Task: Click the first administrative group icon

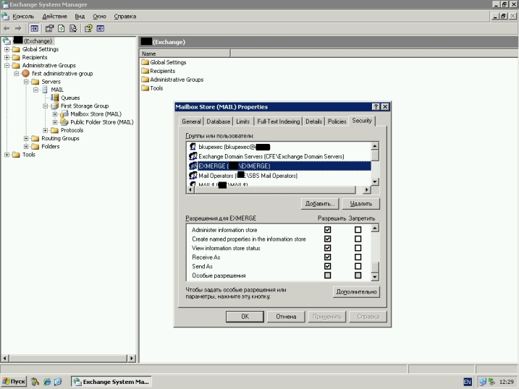Action: coord(25,73)
